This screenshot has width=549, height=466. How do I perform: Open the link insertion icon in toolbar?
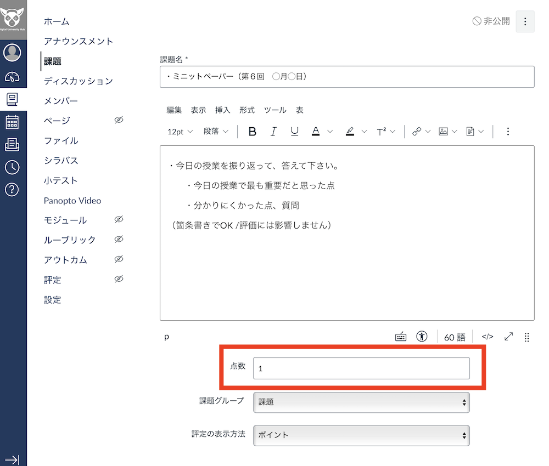pos(417,131)
